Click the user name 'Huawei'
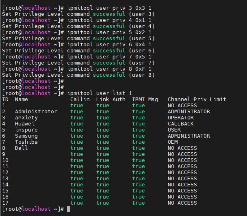Viewport: 247px width, 216px height. 25,124
